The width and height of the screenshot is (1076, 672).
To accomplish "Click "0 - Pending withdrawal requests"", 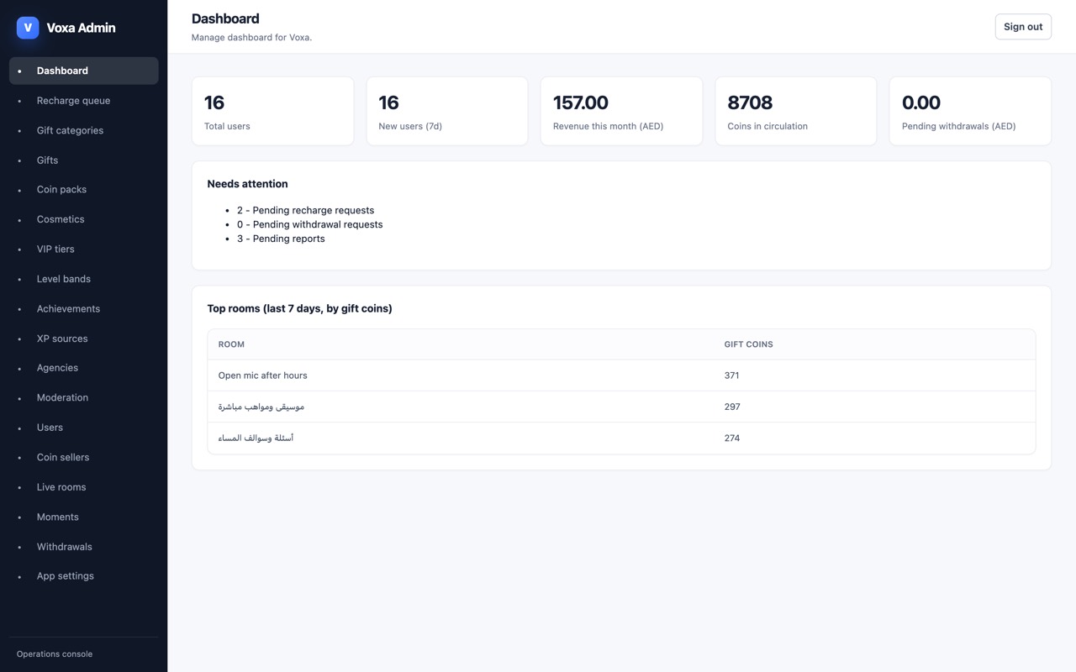I will click(309, 224).
